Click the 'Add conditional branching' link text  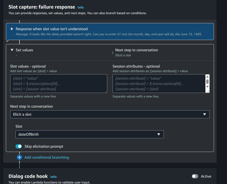pyautogui.click(x=47, y=157)
